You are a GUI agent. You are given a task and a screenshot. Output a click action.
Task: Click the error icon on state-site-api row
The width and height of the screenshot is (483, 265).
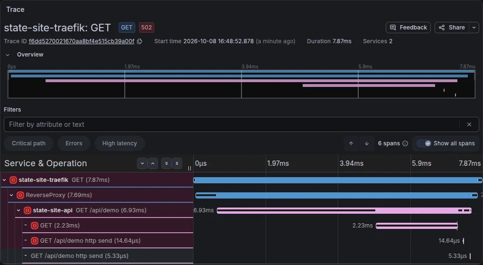(28, 210)
